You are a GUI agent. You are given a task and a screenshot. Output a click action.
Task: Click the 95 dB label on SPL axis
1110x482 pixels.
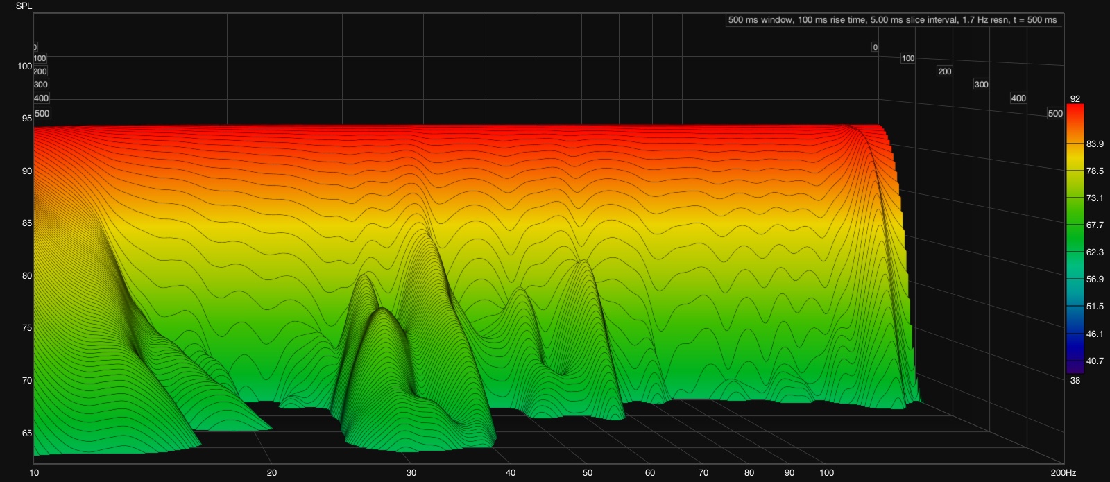(27, 119)
